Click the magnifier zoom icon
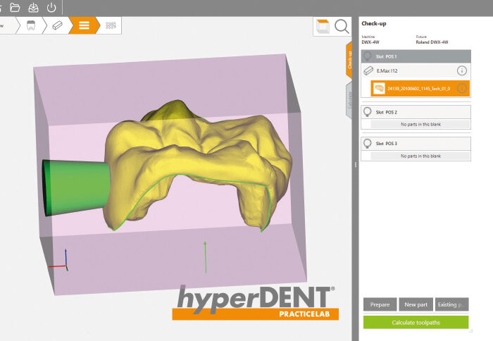This screenshot has width=493, height=341. [x=342, y=26]
